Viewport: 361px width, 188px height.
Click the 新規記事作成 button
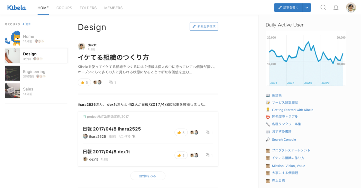point(204,26)
